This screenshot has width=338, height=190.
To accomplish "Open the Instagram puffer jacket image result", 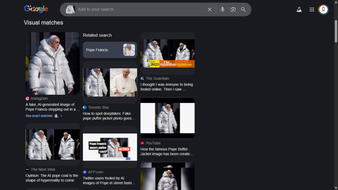I will (x=52, y=63).
